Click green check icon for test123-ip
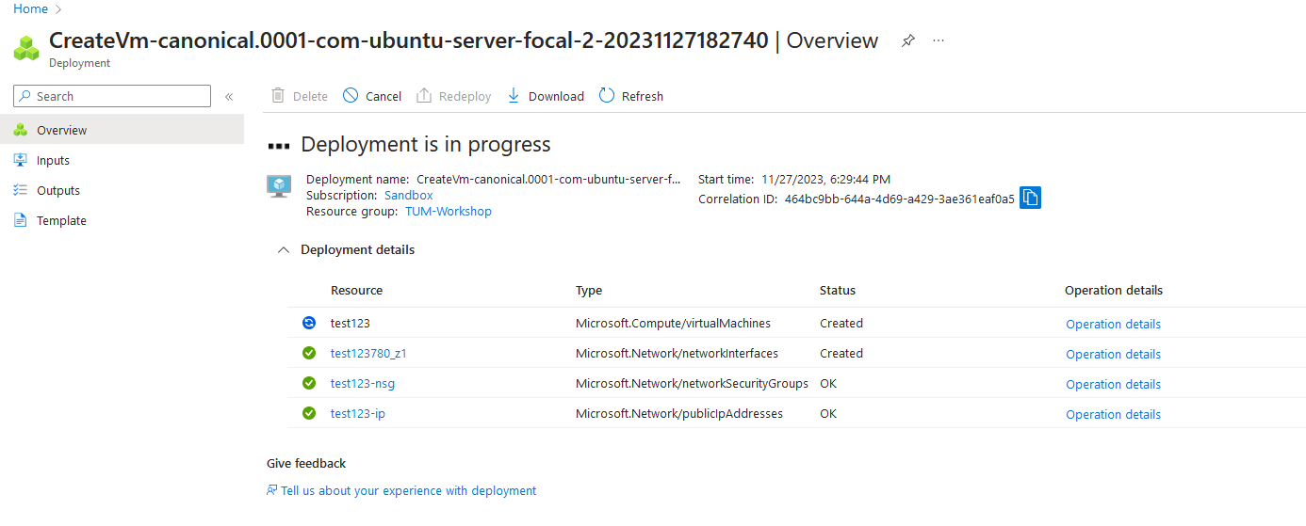 coord(309,414)
